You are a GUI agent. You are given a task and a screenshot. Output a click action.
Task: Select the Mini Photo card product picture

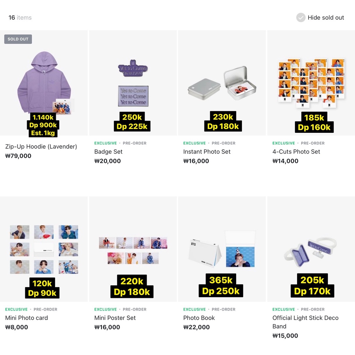(x=44, y=249)
